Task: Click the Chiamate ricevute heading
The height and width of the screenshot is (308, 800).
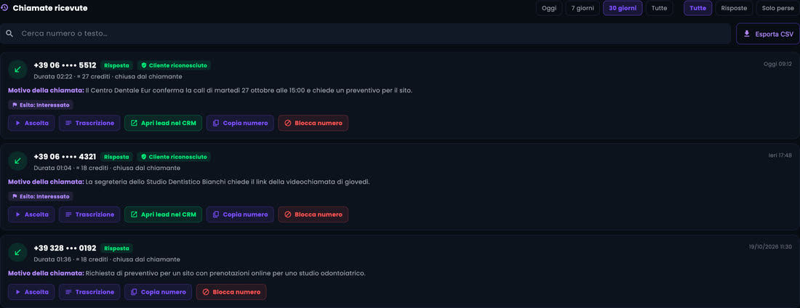Action: coord(50,8)
